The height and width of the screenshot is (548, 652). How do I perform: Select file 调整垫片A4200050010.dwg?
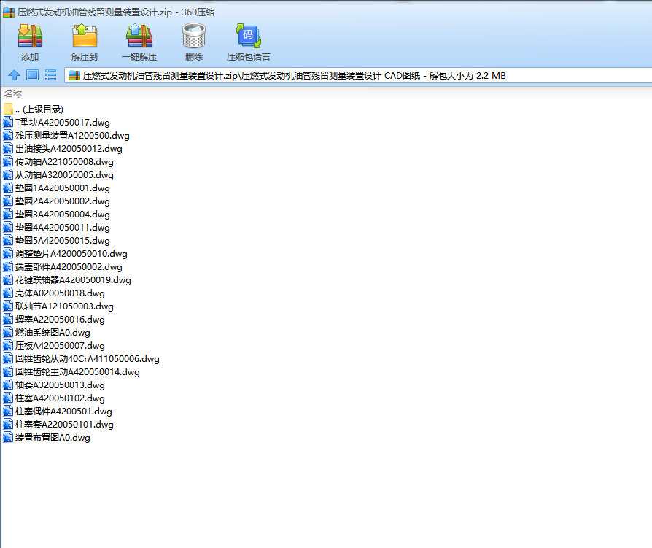(x=66, y=253)
